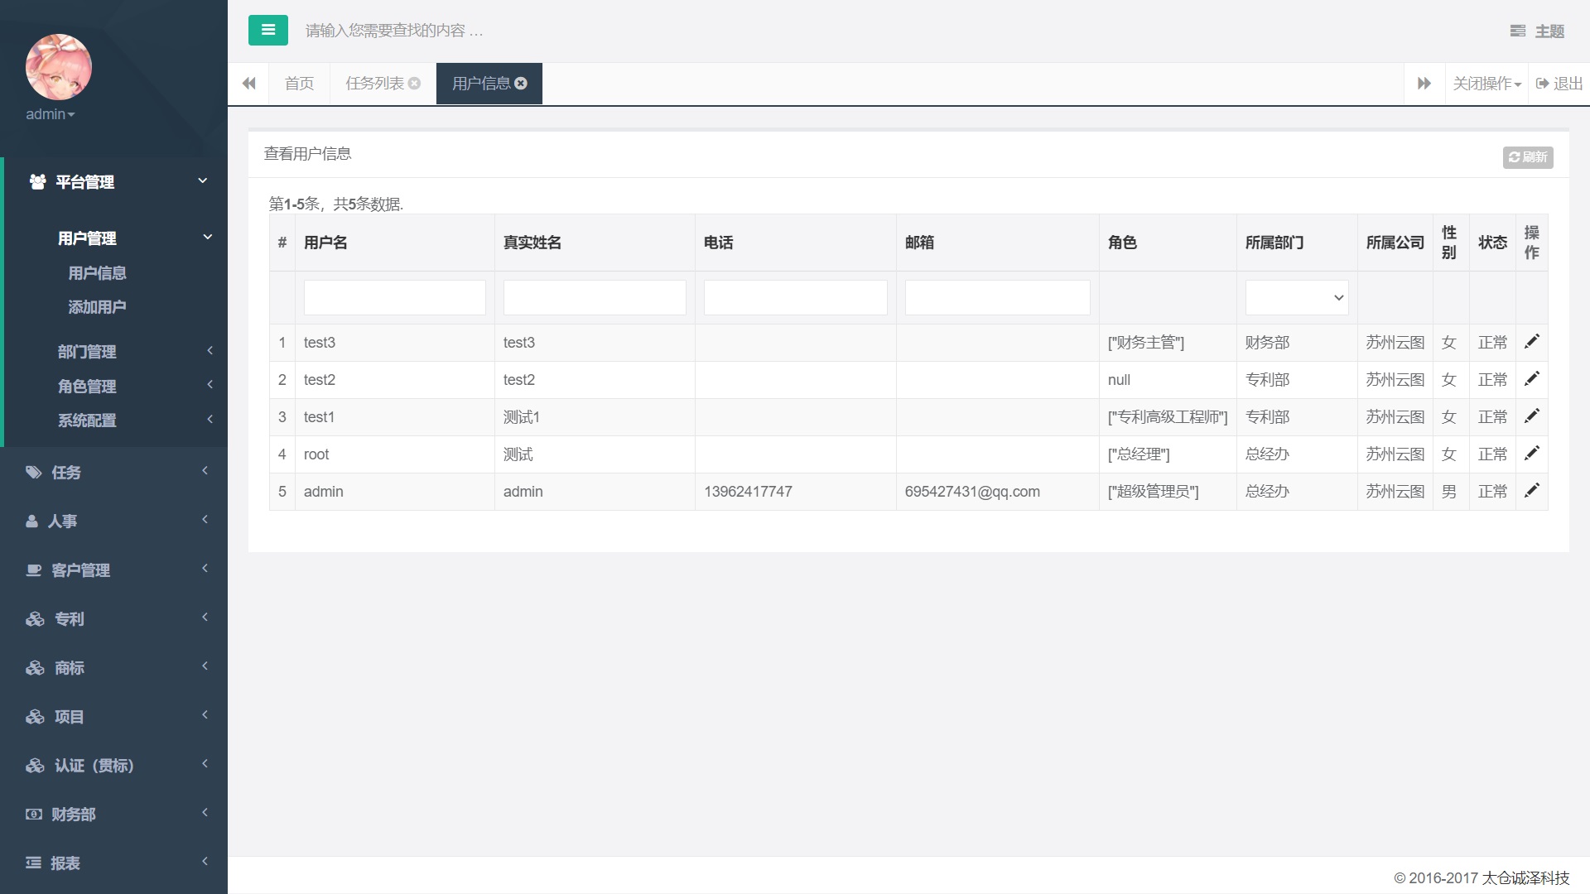This screenshot has width=1590, height=894.
Task: Open the 所属部门 filter dropdown
Action: (1296, 298)
